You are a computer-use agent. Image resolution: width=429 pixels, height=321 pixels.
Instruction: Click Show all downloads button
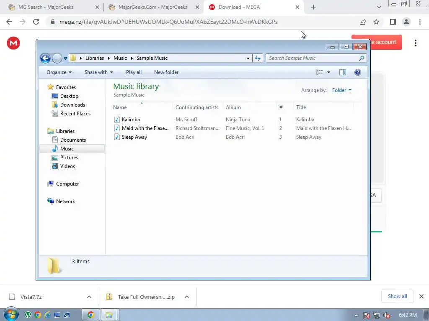pyautogui.click(x=397, y=296)
